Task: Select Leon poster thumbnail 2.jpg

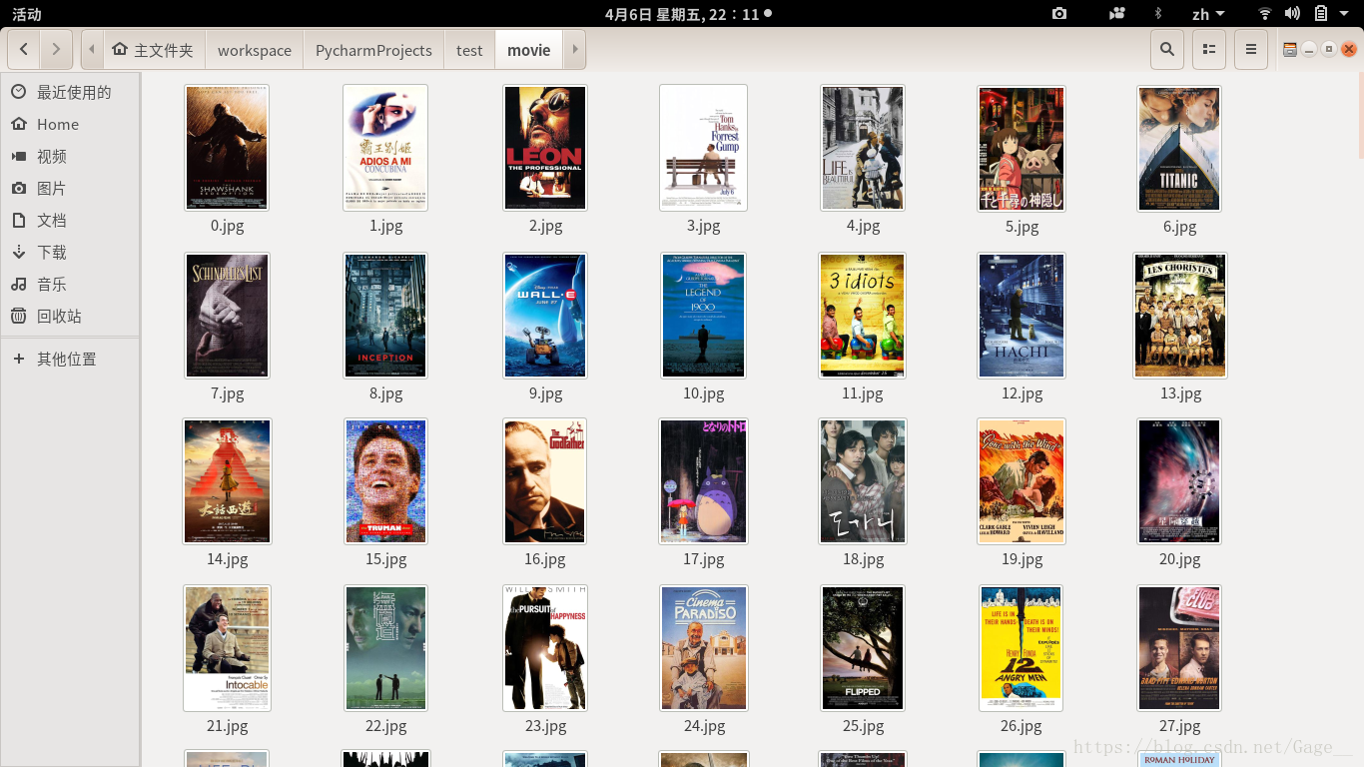Action: point(545,148)
